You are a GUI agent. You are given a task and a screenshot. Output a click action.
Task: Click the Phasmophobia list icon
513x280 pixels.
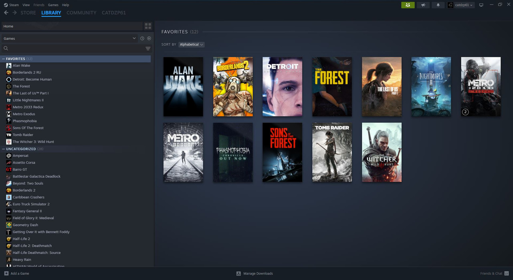tap(9, 121)
